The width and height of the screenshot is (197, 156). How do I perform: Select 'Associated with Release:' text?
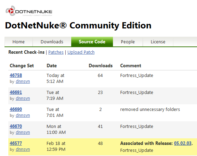pyautogui.click(x=147, y=143)
